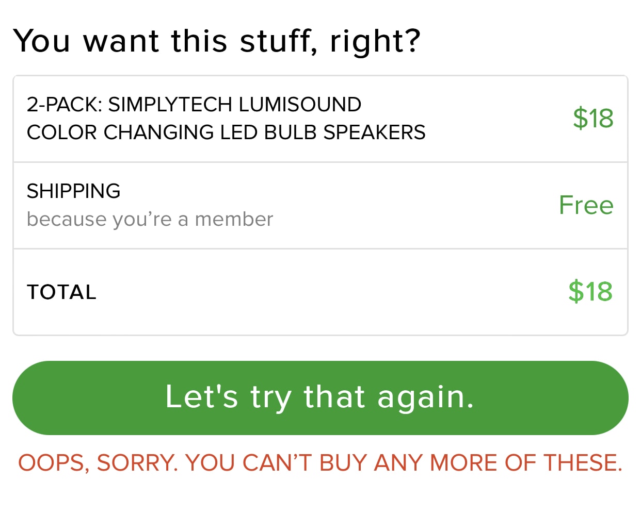Click the word "LUMISOUND" in product title

pos(299,105)
